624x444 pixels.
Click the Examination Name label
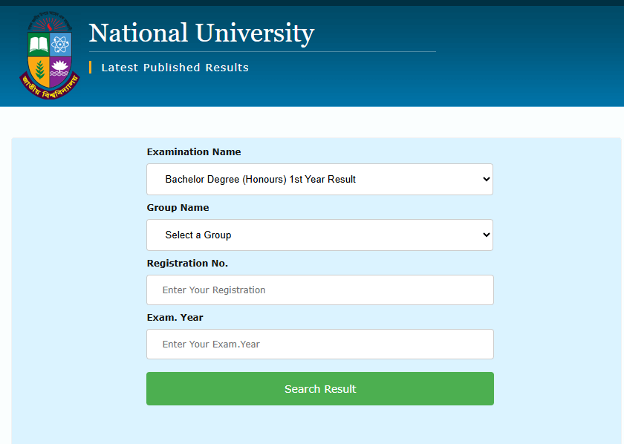pos(194,152)
